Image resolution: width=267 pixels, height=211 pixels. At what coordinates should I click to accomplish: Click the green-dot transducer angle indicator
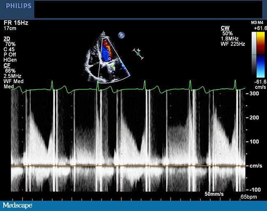(138, 54)
